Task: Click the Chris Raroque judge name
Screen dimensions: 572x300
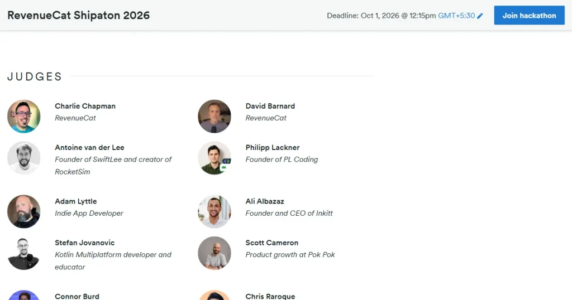Action: click(270, 296)
